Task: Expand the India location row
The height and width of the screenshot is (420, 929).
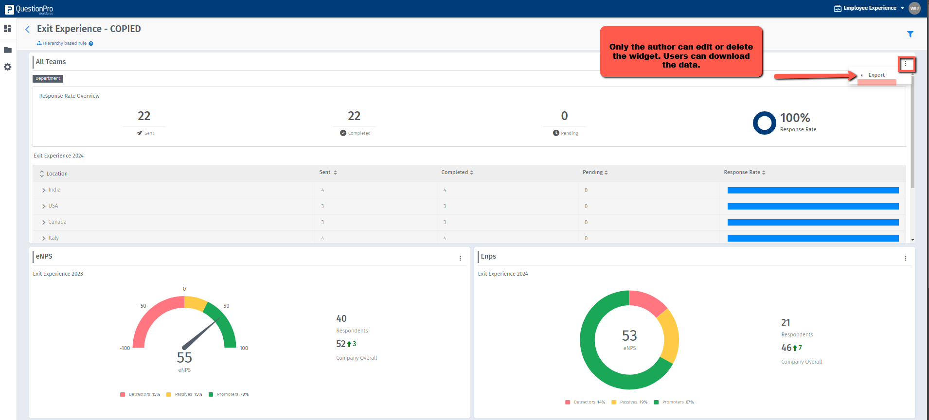Action: point(44,190)
